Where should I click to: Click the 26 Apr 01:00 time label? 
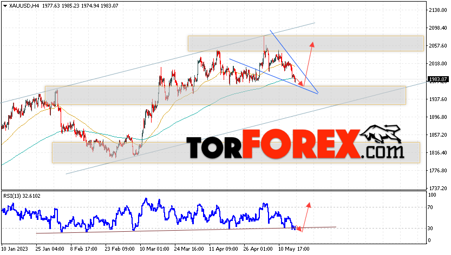point(258,249)
